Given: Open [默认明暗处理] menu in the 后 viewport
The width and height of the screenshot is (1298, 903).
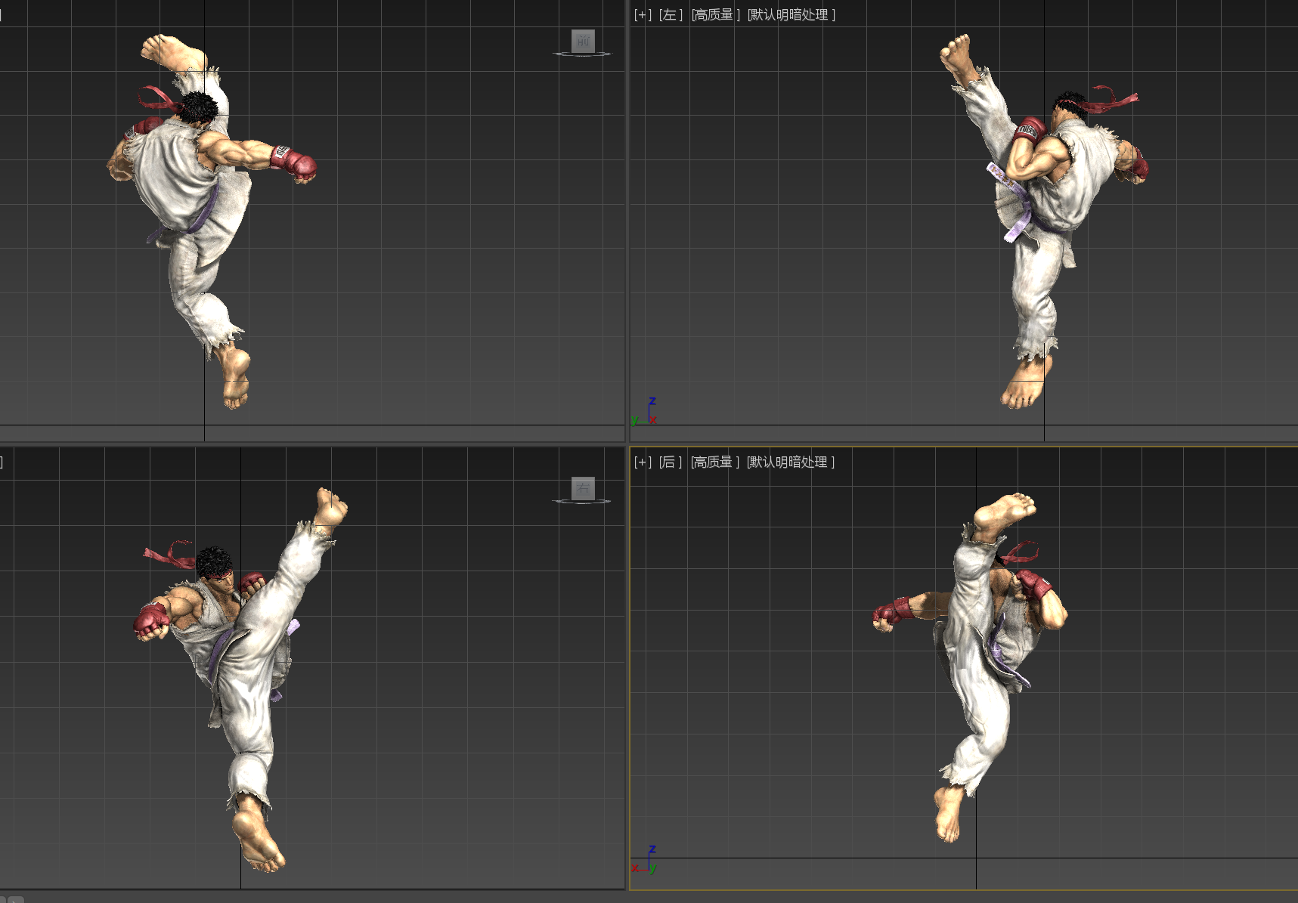Looking at the screenshot, I should pos(791,462).
